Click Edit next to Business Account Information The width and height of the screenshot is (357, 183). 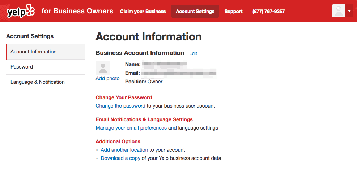click(193, 53)
